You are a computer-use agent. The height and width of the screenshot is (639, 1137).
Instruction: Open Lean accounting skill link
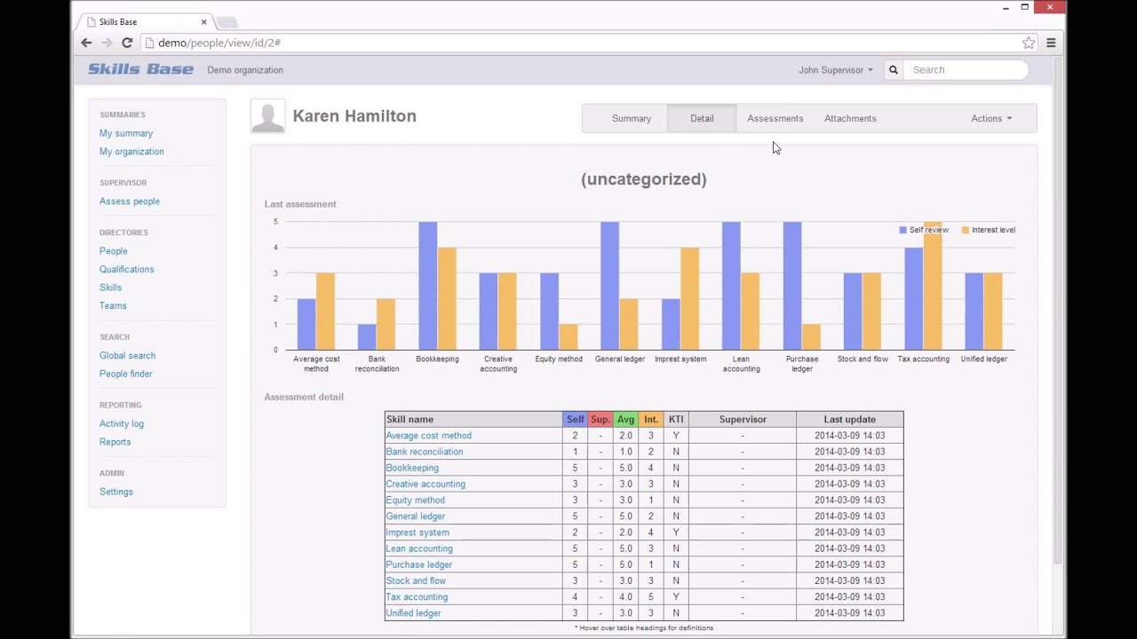click(419, 548)
